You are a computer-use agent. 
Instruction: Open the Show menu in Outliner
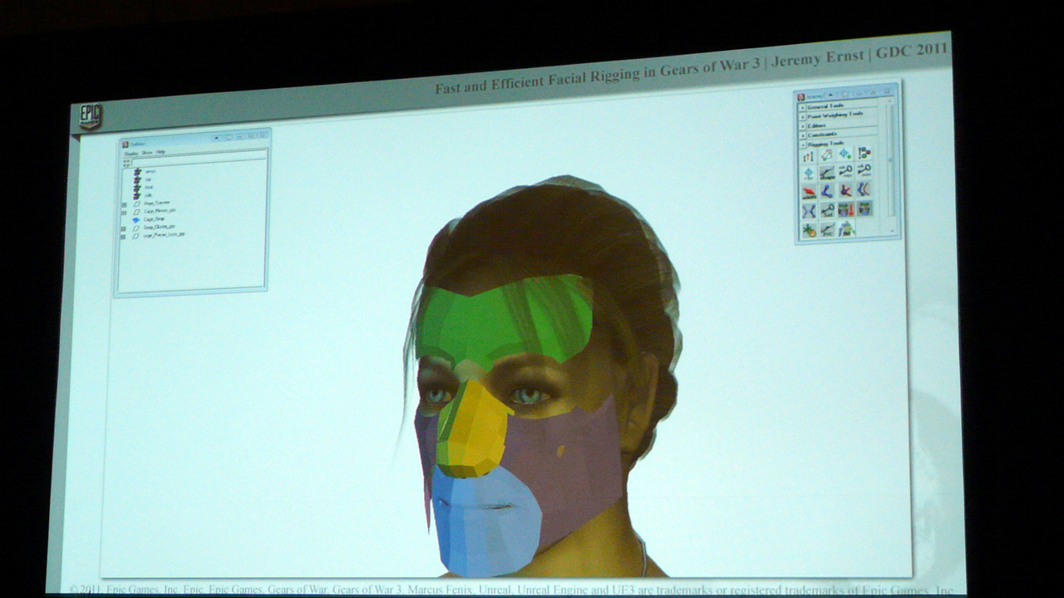click(x=146, y=153)
